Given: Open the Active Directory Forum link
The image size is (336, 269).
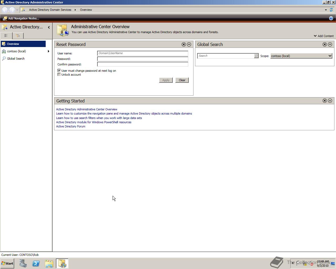Looking at the screenshot, I should [x=71, y=126].
